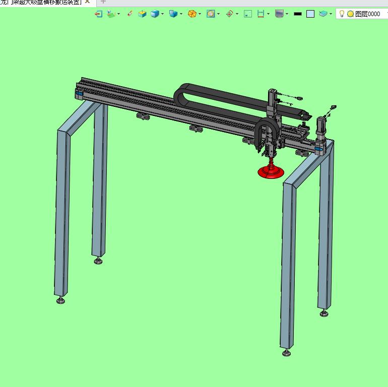Click the small green square frame icon
This screenshot has height=387, width=388.
(248, 14)
